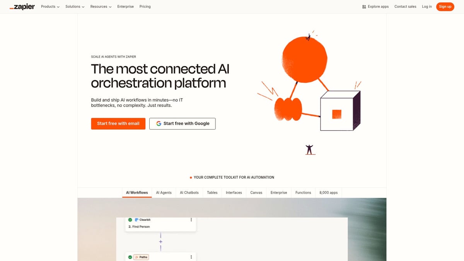The height and width of the screenshot is (261, 464).
Task: Click the Start free with email button
Action: click(118, 124)
